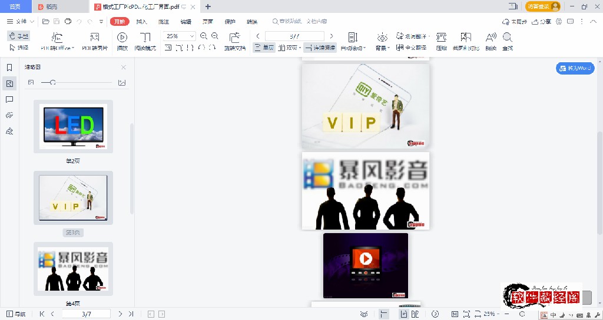
Task: Enter 阅读模式 reading mode
Action: 145,41
